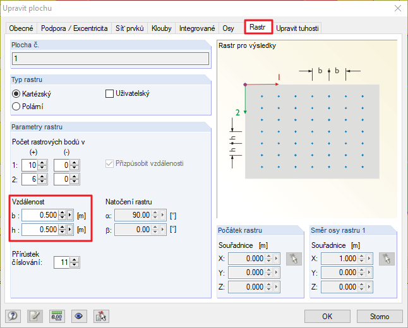
Task: Click axis direction Z value field
Action: click(339, 287)
